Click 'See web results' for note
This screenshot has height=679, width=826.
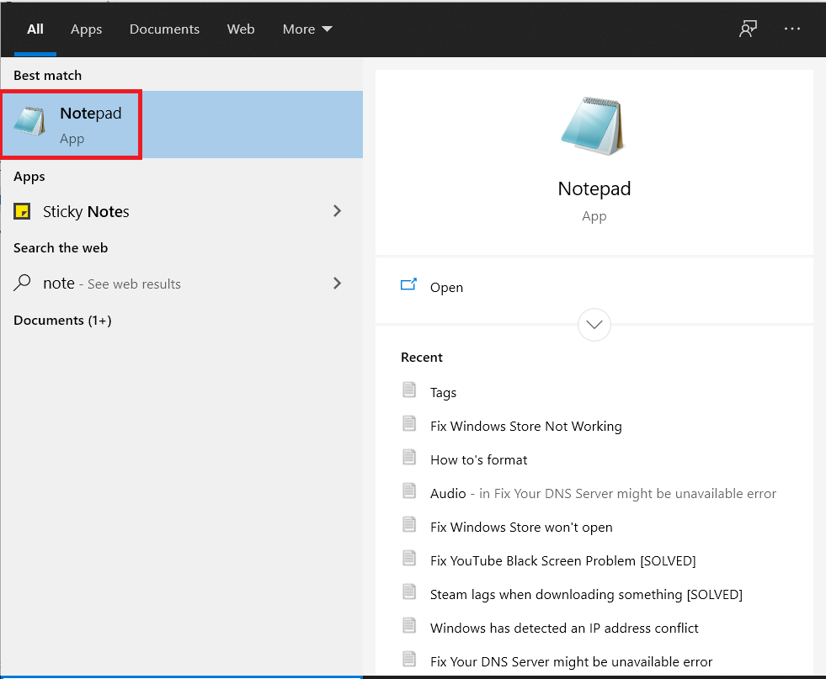pos(133,284)
